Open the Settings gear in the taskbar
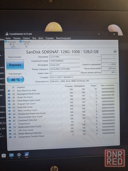 point(19,155)
